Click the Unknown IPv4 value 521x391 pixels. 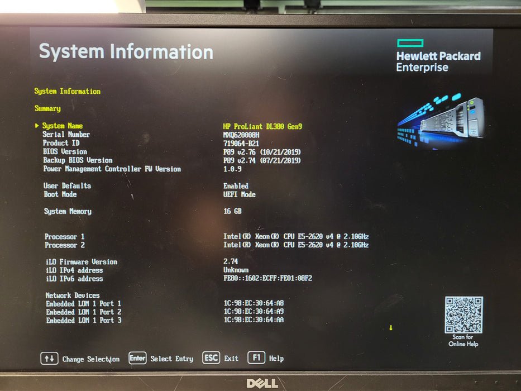pyautogui.click(x=236, y=270)
